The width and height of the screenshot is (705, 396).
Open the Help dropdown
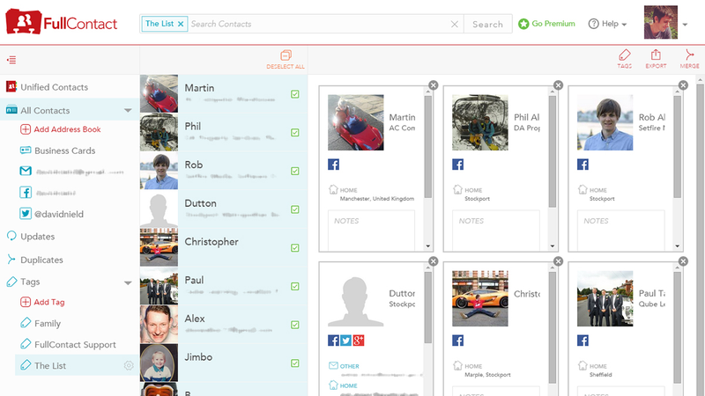pyautogui.click(x=607, y=24)
